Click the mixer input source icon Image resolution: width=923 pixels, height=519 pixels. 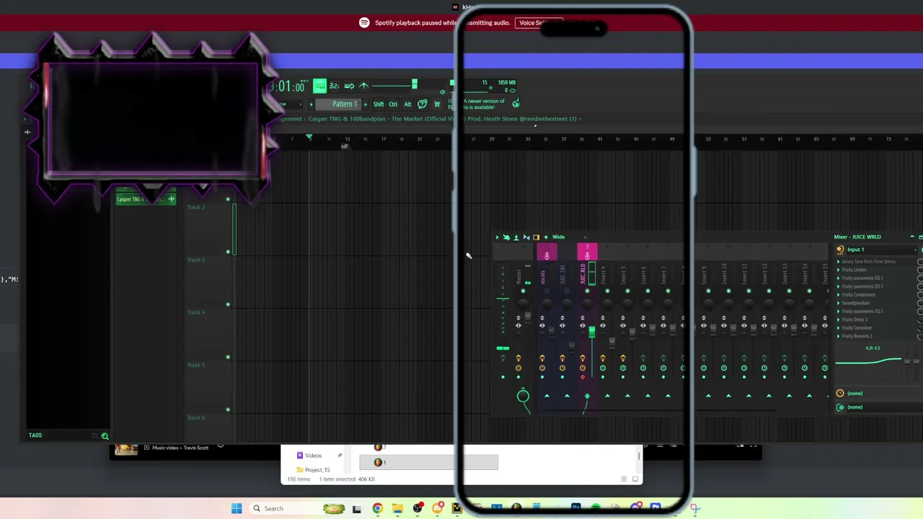840,249
